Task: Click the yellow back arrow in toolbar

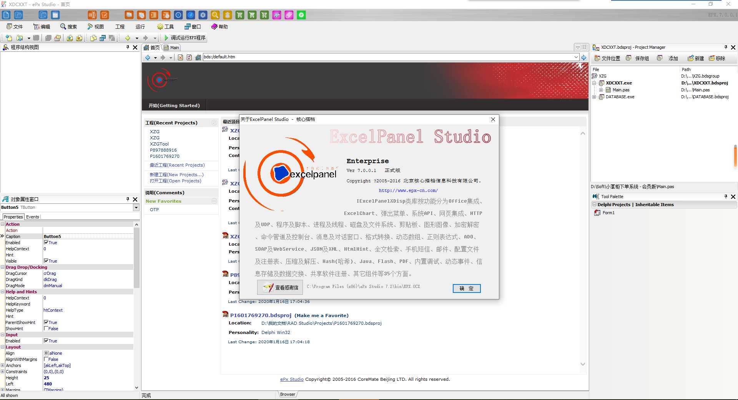Action: [128, 38]
